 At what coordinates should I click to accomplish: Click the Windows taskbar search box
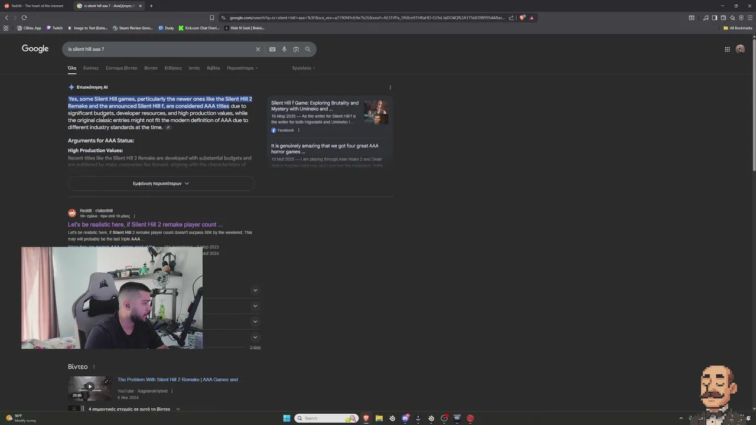(x=327, y=418)
